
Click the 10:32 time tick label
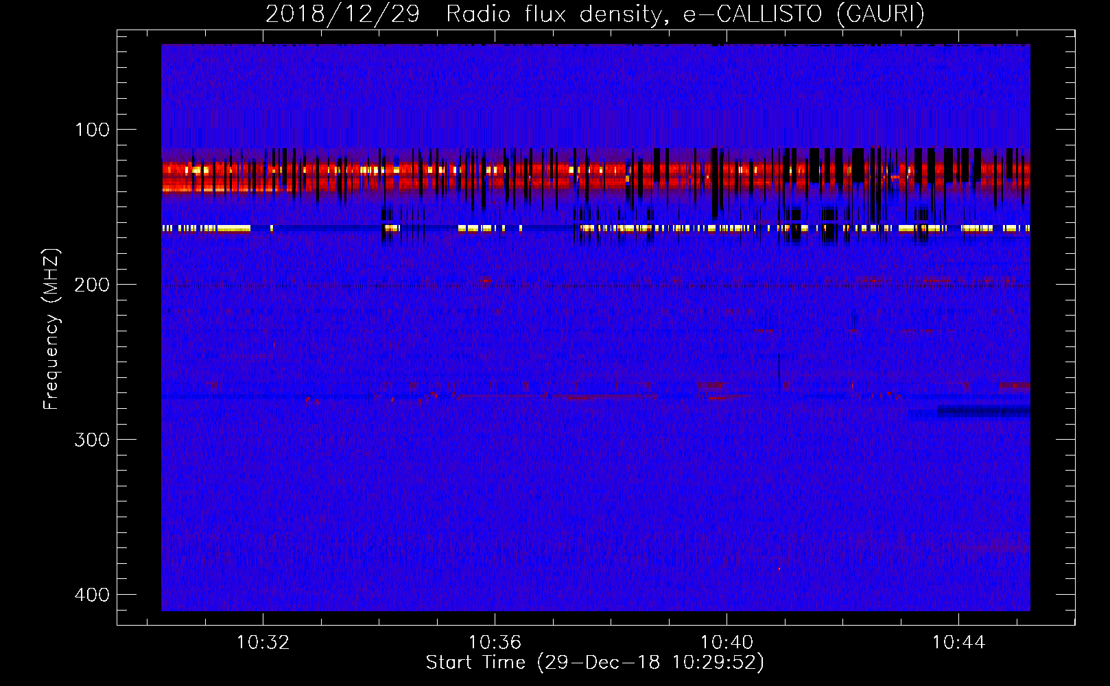coord(263,643)
